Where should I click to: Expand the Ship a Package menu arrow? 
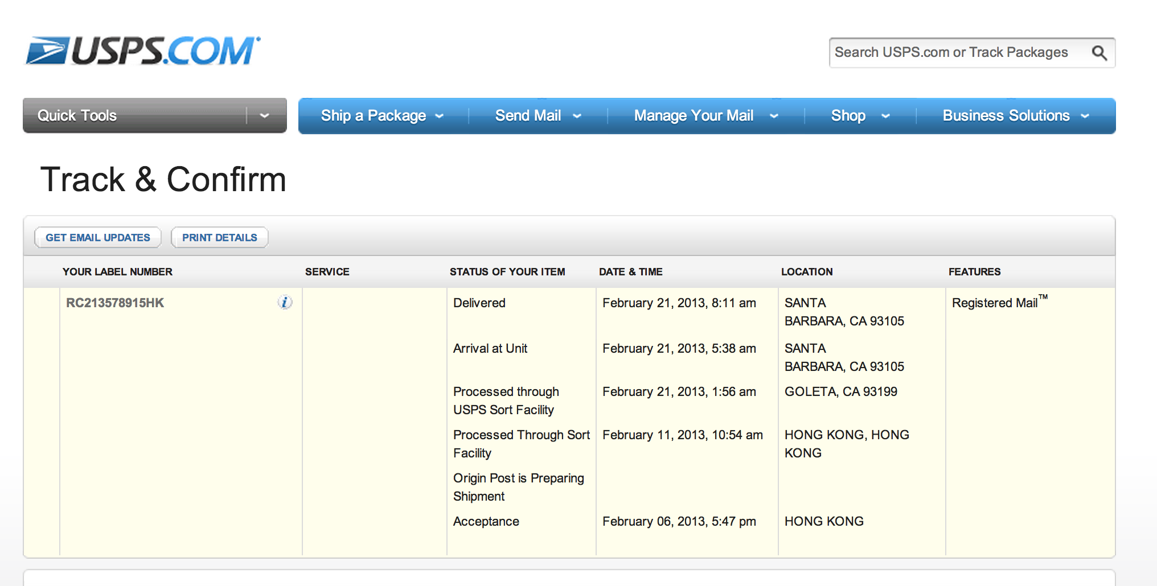(x=440, y=116)
